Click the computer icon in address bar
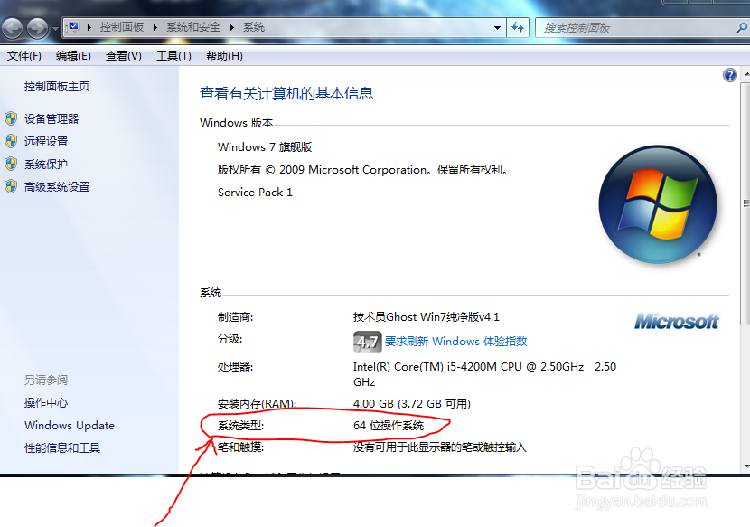This screenshot has height=527, width=750. click(x=73, y=27)
